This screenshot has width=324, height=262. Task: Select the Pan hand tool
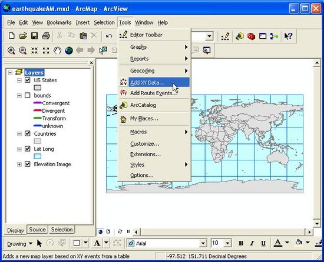pyautogui.click(x=58, y=51)
